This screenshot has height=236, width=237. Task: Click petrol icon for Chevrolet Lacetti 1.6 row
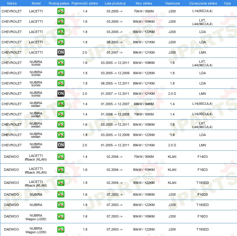pos(61,22)
